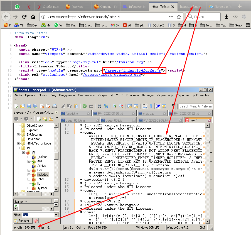This screenshot has height=235, width=251.
Task: Reload the page with the browser refresh icon
Action: pyautogui.click(x=24, y=17)
